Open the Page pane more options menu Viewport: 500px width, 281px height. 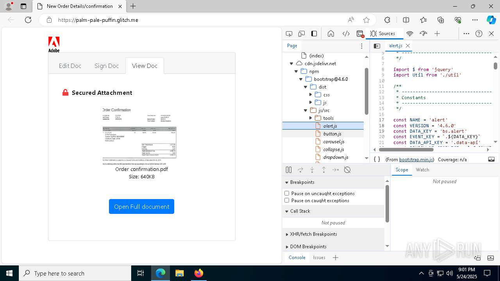coord(362,46)
